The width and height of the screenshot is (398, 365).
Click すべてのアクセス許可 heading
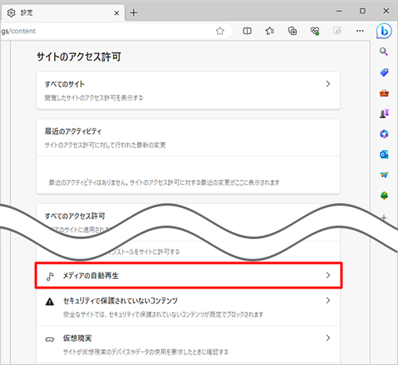point(75,216)
